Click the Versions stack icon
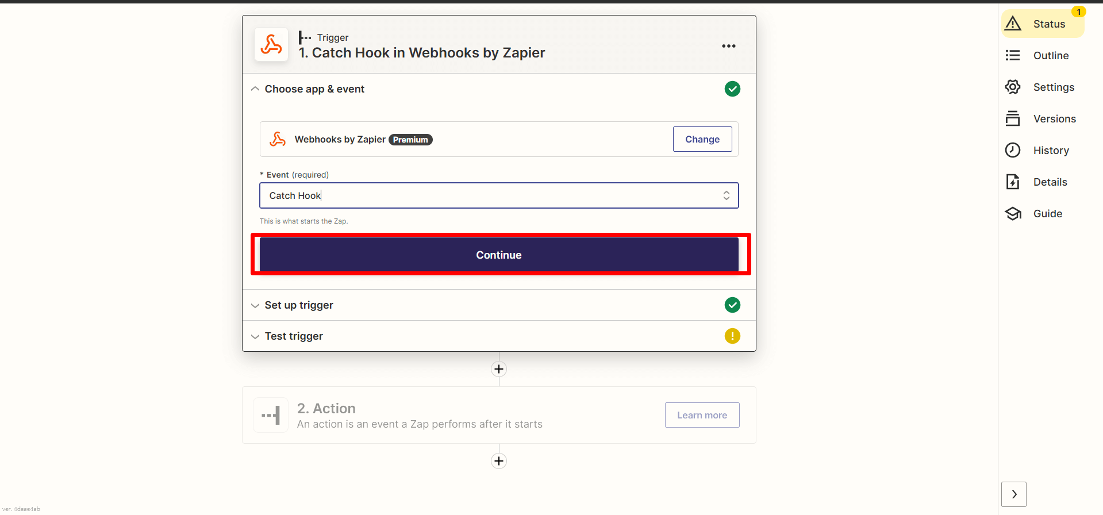Viewport: 1103px width, 515px height. (x=1013, y=118)
